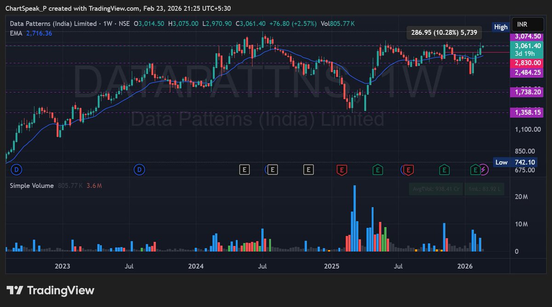Viewport: 552px width, 307px height.
Task: Select the green E earnings icon after Jul
Action: click(x=444, y=170)
